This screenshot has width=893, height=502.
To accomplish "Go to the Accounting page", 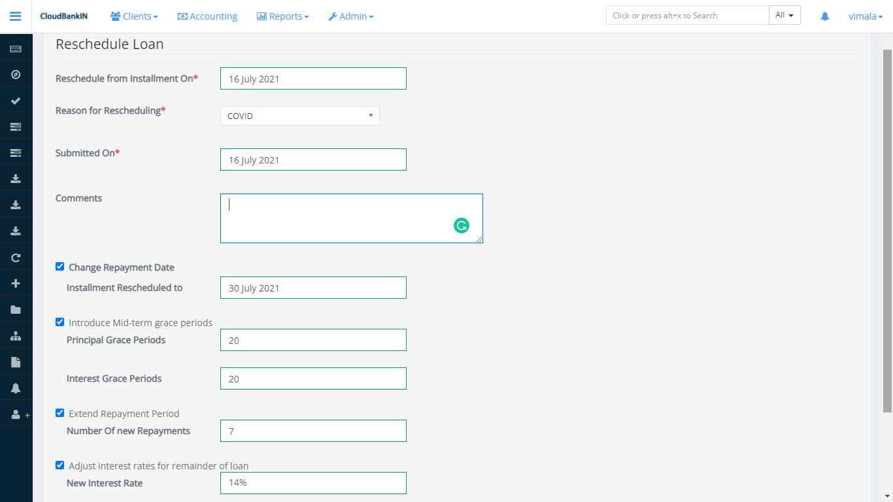I will click(x=207, y=16).
